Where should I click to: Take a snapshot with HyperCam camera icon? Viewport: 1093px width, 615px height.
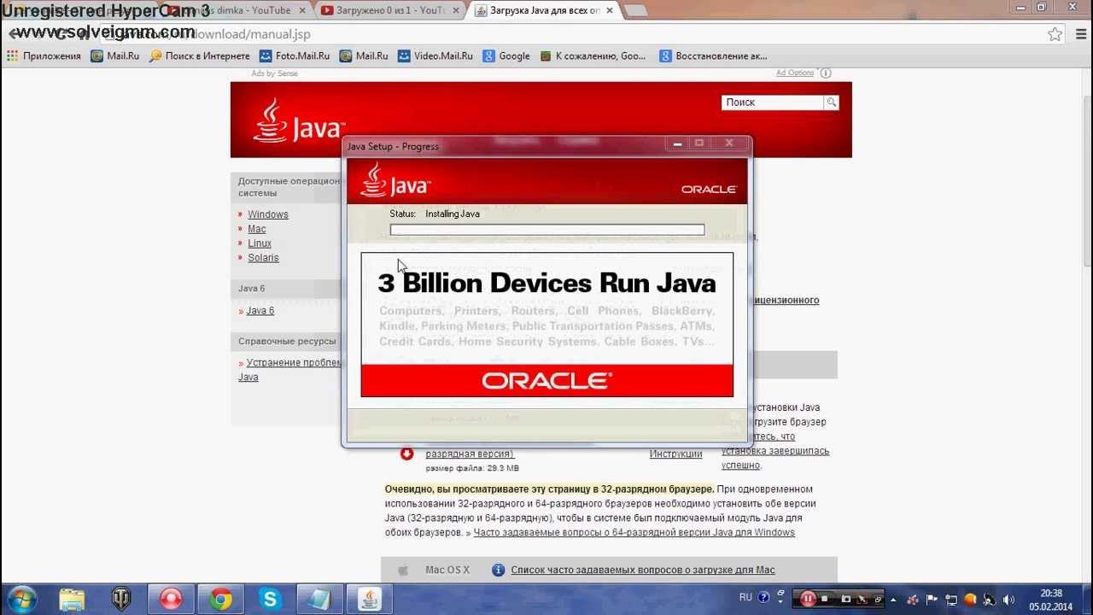point(846,599)
